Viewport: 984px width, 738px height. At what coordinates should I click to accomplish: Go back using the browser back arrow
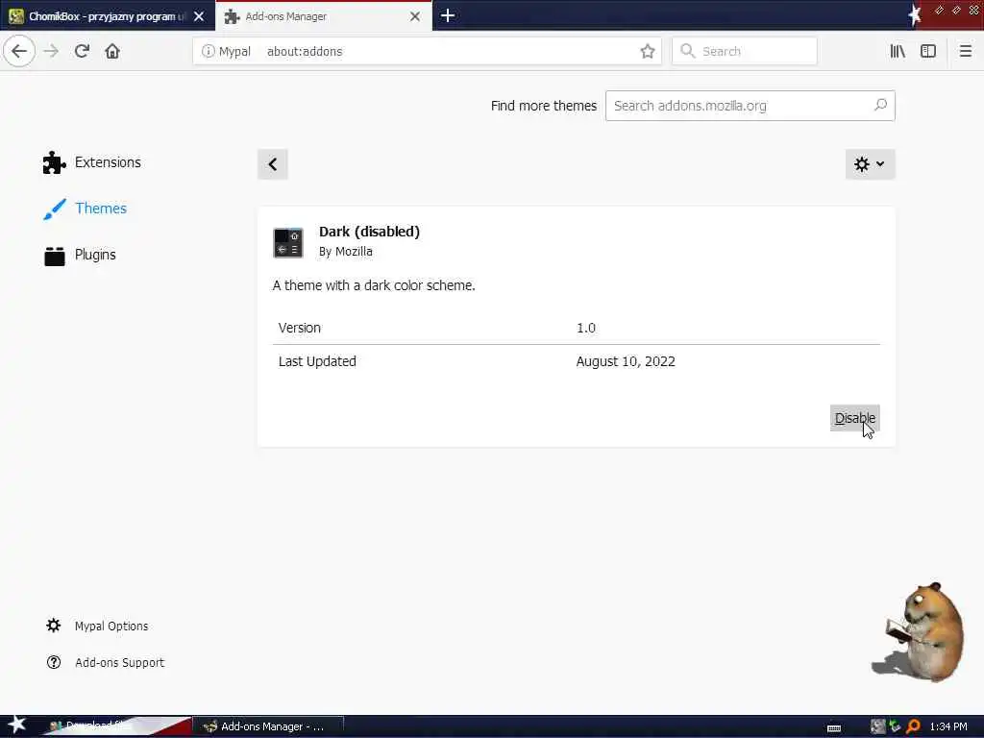click(x=19, y=52)
